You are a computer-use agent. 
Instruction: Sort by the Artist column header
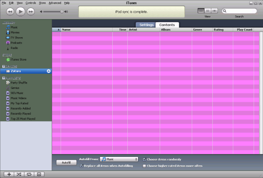144,30
